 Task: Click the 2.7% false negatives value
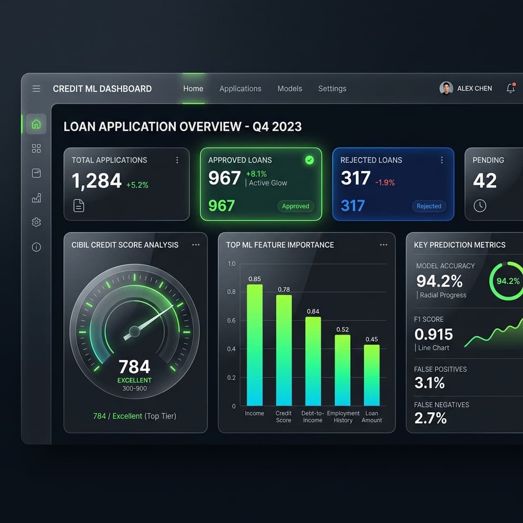pos(430,418)
